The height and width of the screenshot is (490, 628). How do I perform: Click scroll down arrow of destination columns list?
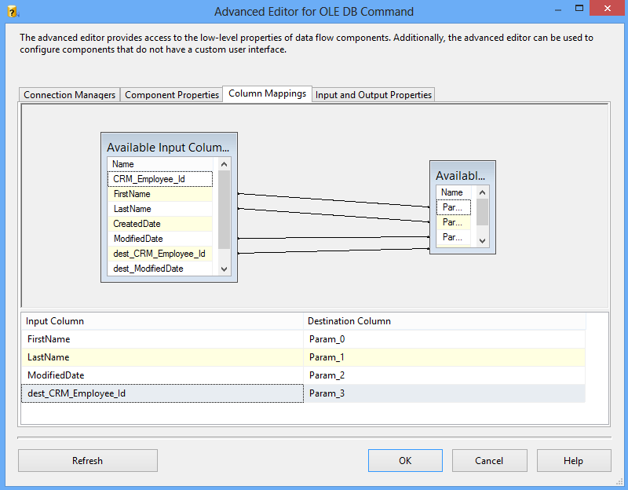click(x=482, y=241)
